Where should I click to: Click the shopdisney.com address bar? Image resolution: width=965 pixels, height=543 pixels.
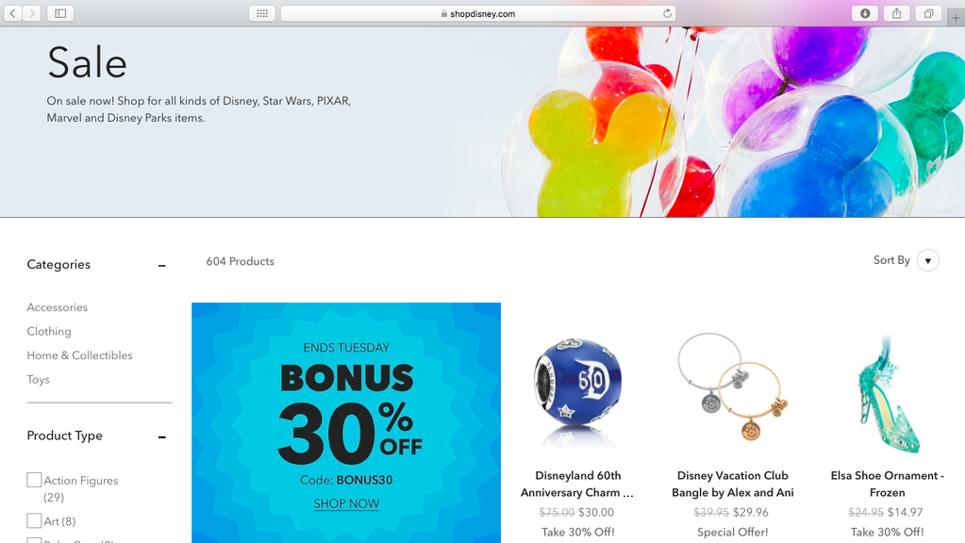click(x=477, y=13)
